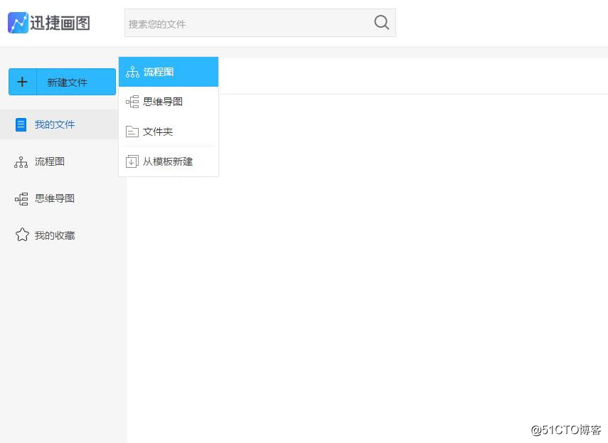
Task: Choose 从模板新建 in the menu
Action: (x=169, y=161)
